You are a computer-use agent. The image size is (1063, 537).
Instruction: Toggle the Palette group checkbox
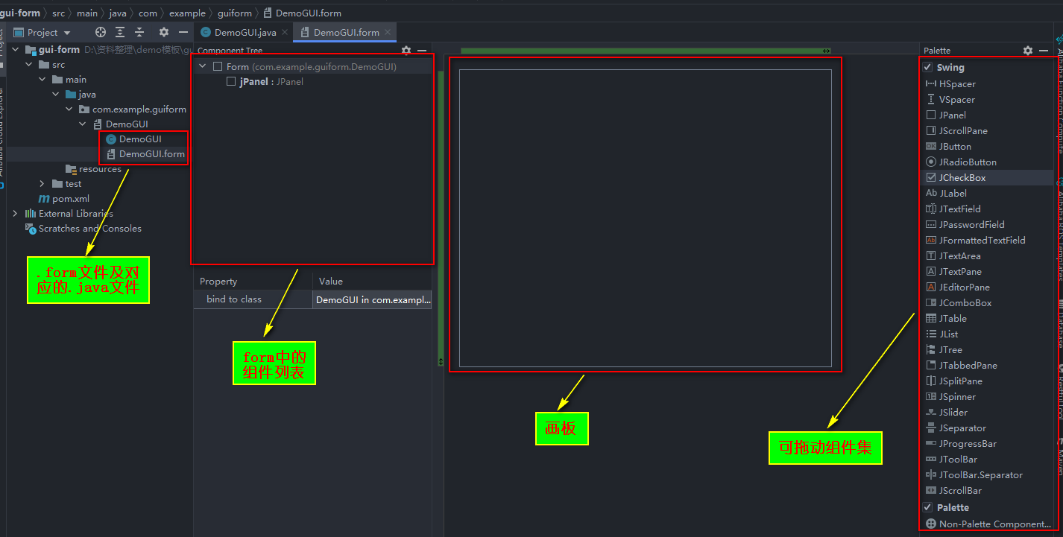(x=928, y=507)
